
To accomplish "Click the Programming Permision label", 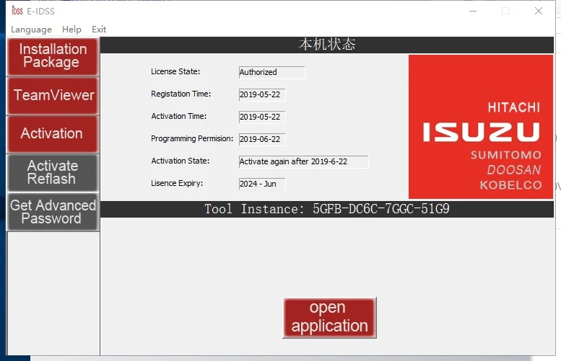I will point(192,138).
